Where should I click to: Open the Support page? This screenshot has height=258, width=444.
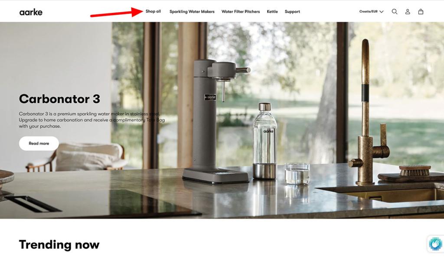(292, 12)
